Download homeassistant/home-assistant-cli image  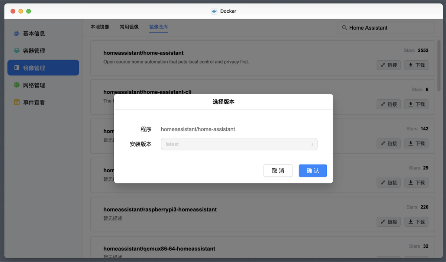pos(416,104)
